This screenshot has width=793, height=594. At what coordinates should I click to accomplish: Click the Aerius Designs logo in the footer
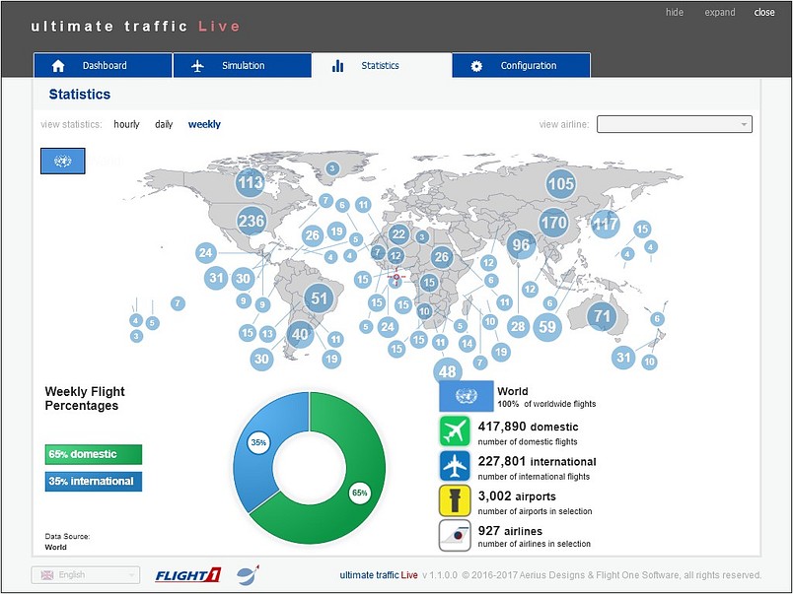pyautogui.click(x=248, y=575)
